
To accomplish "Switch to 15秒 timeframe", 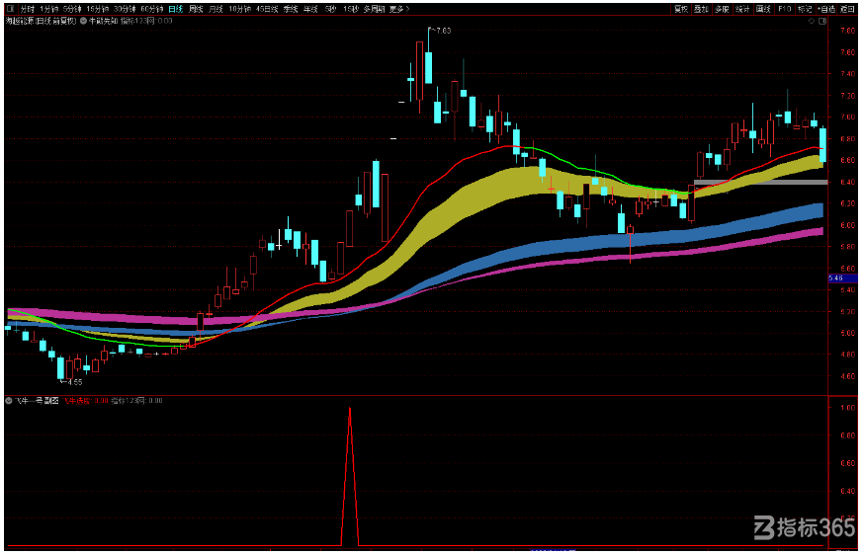I will coord(351,9).
